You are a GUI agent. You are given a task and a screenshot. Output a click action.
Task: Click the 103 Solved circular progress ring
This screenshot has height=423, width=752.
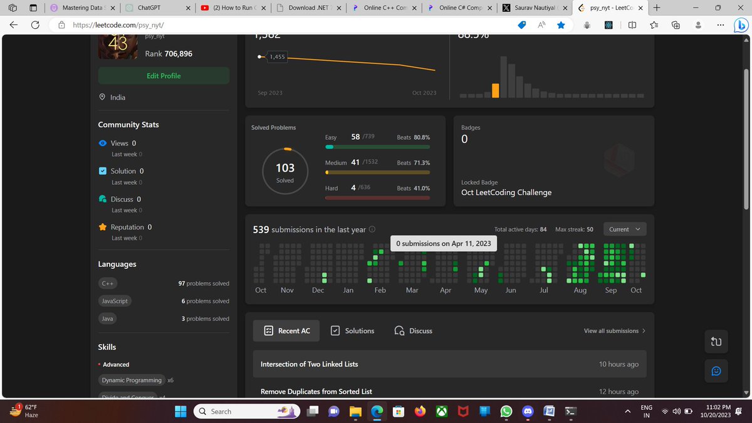(285, 171)
